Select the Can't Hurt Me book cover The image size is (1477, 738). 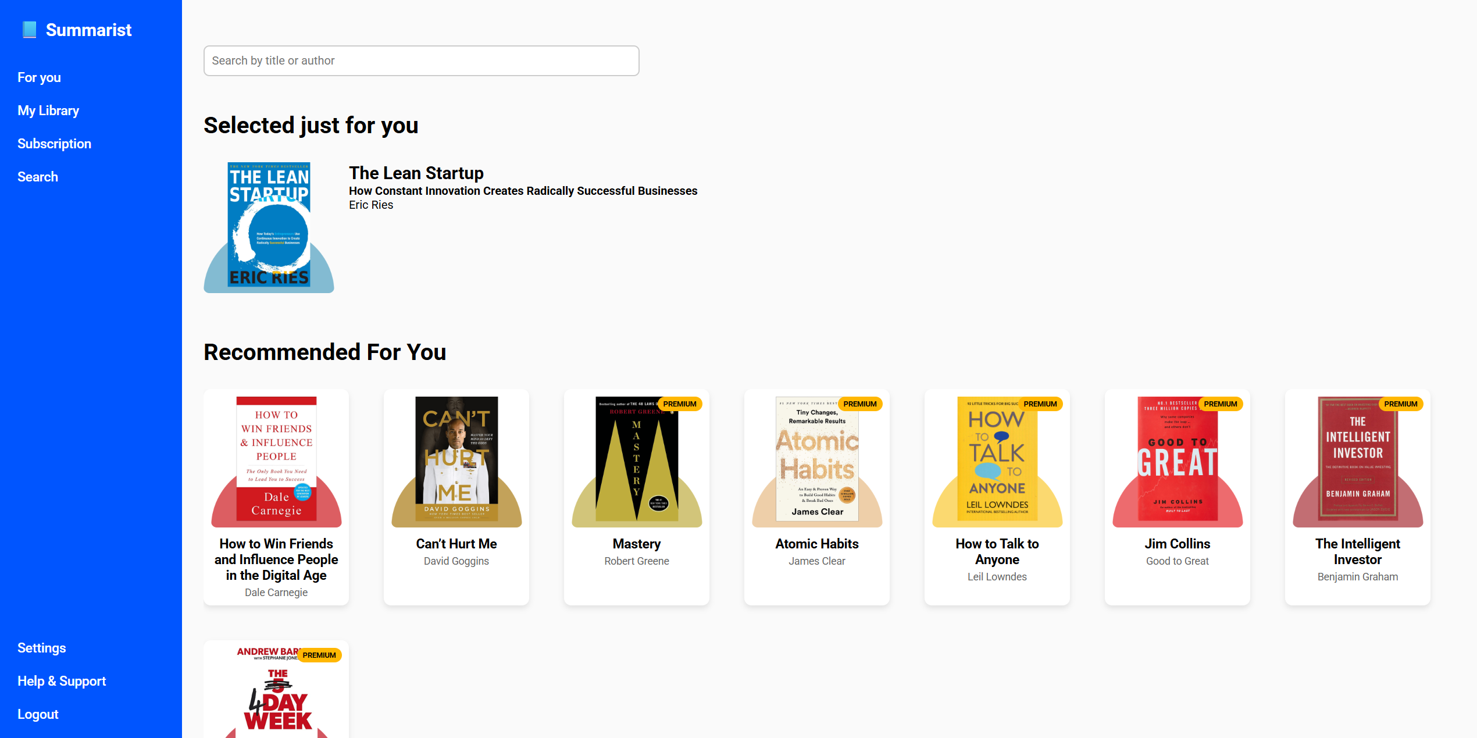coord(456,459)
